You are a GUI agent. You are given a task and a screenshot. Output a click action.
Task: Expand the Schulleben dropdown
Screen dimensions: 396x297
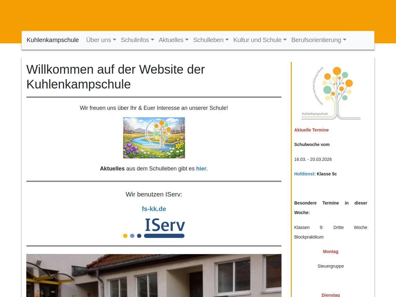(x=211, y=40)
